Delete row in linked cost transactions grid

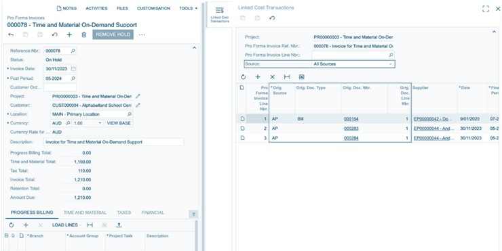(x=272, y=77)
